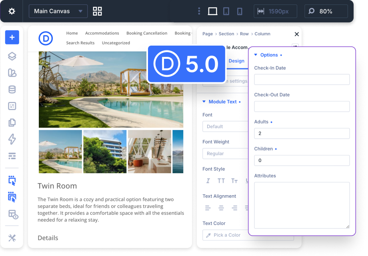The width and height of the screenshot is (368, 256).
Task: Open the layers panel icon
Action: pos(12,56)
